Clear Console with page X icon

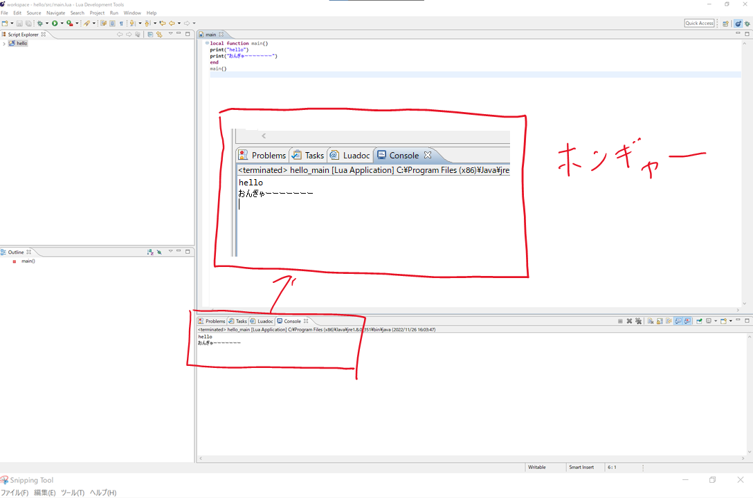point(651,321)
